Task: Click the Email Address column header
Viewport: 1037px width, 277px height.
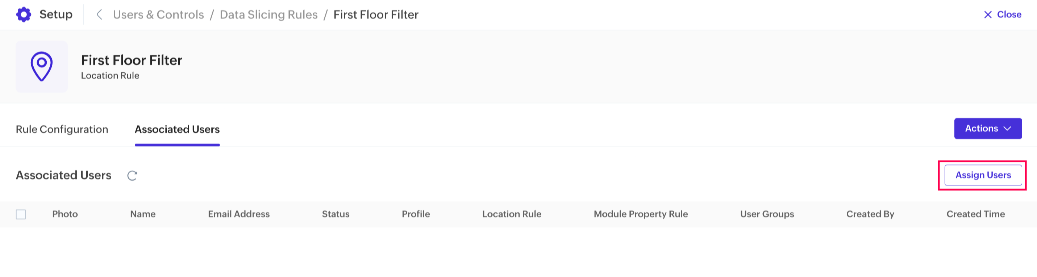Action: 239,214
